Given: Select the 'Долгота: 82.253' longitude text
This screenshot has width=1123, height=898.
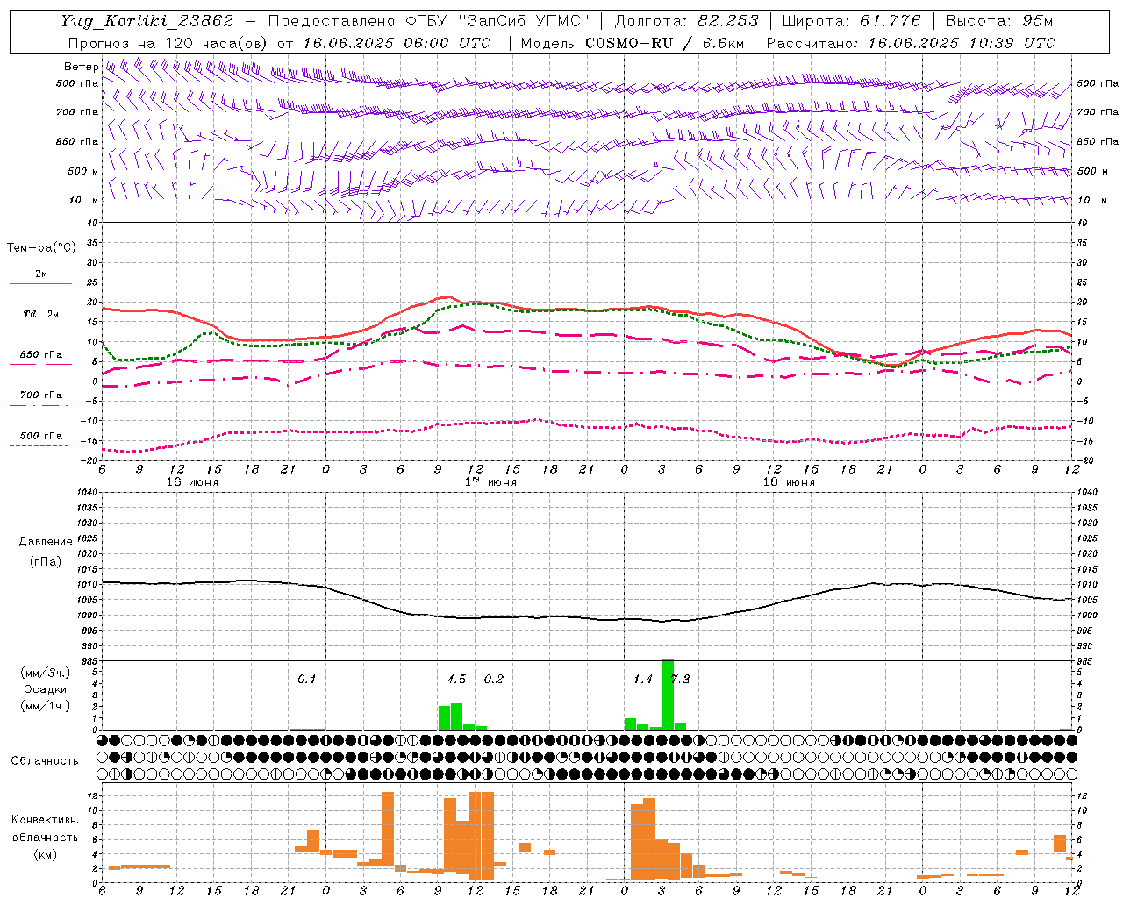Looking at the screenshot, I should (687, 21).
